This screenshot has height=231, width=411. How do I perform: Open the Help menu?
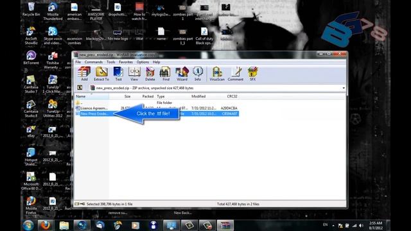[156, 62]
